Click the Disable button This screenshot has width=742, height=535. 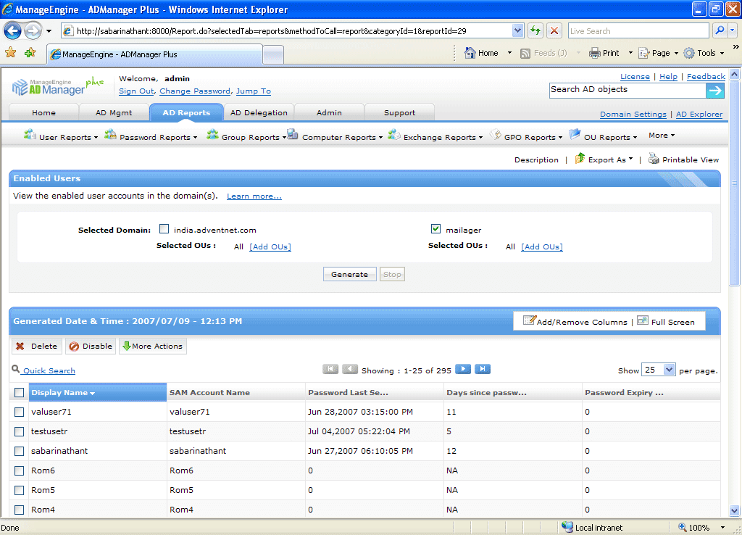91,346
